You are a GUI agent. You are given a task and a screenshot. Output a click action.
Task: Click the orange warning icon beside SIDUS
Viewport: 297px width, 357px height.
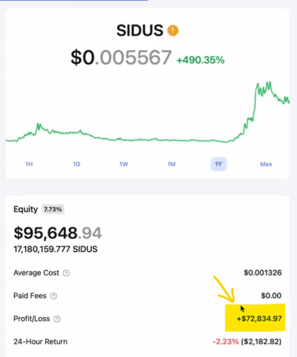tap(173, 31)
